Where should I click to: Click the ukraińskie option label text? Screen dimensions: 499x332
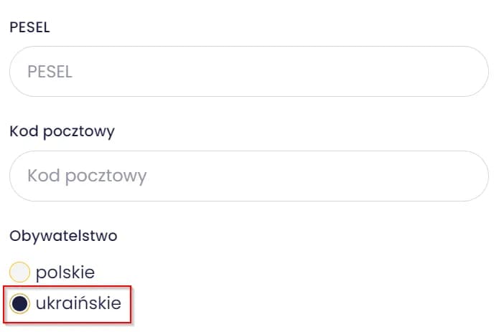point(78,304)
